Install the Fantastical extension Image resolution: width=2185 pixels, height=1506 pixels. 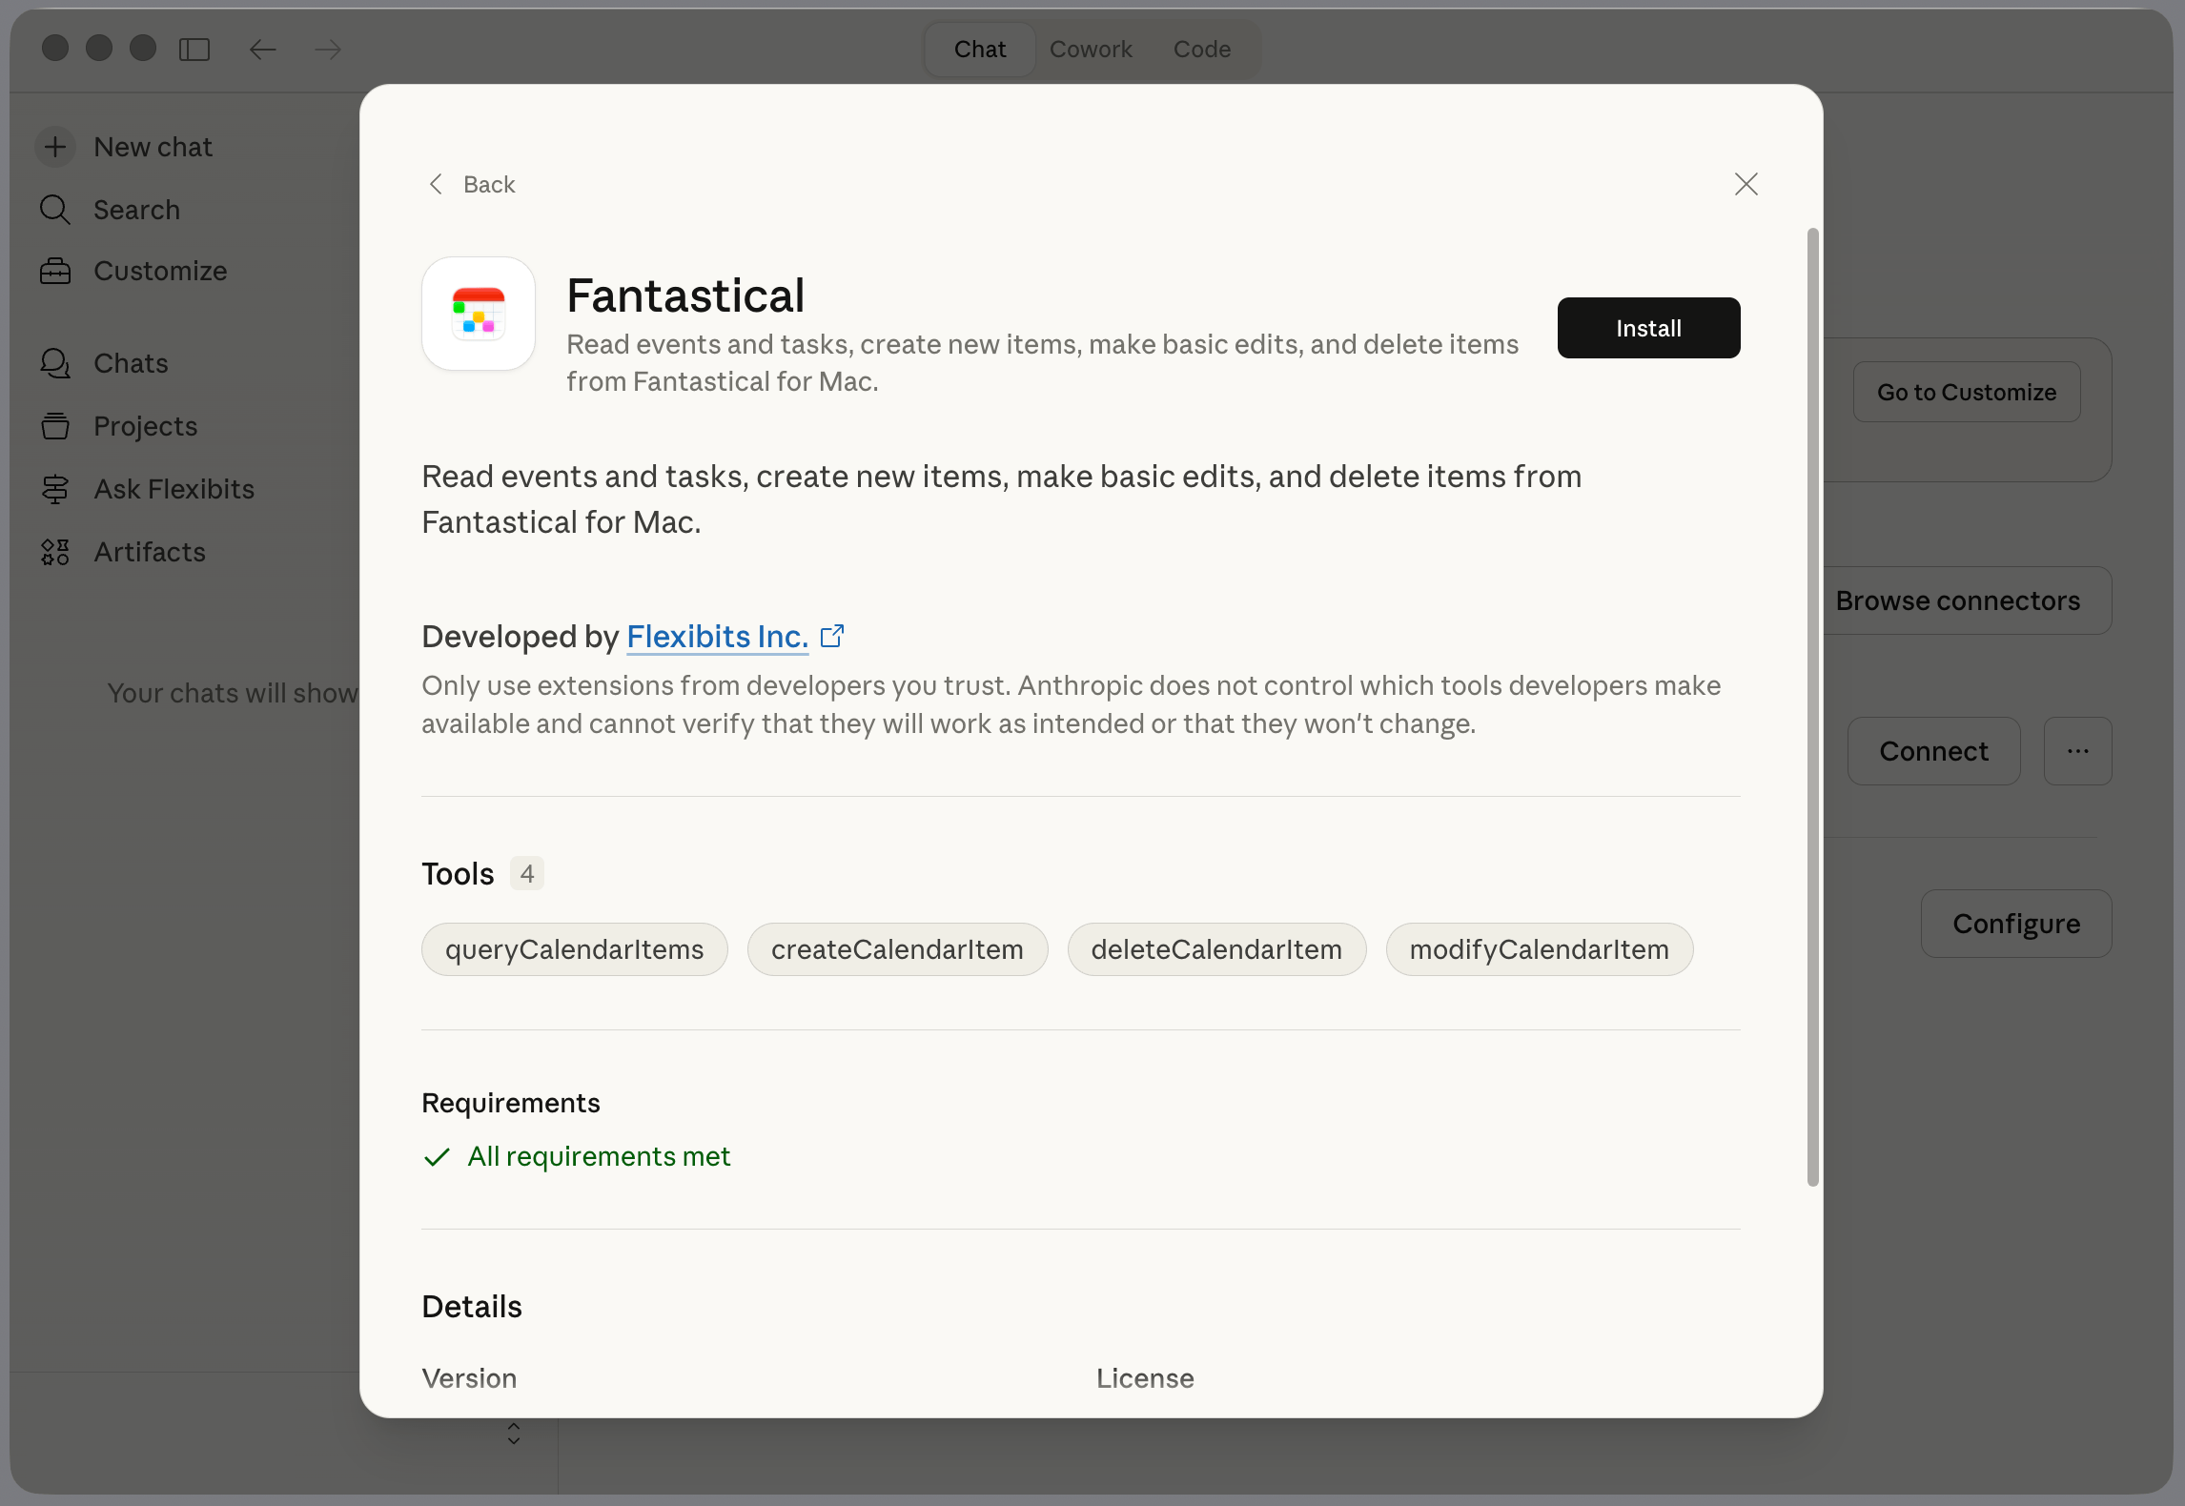(1648, 328)
